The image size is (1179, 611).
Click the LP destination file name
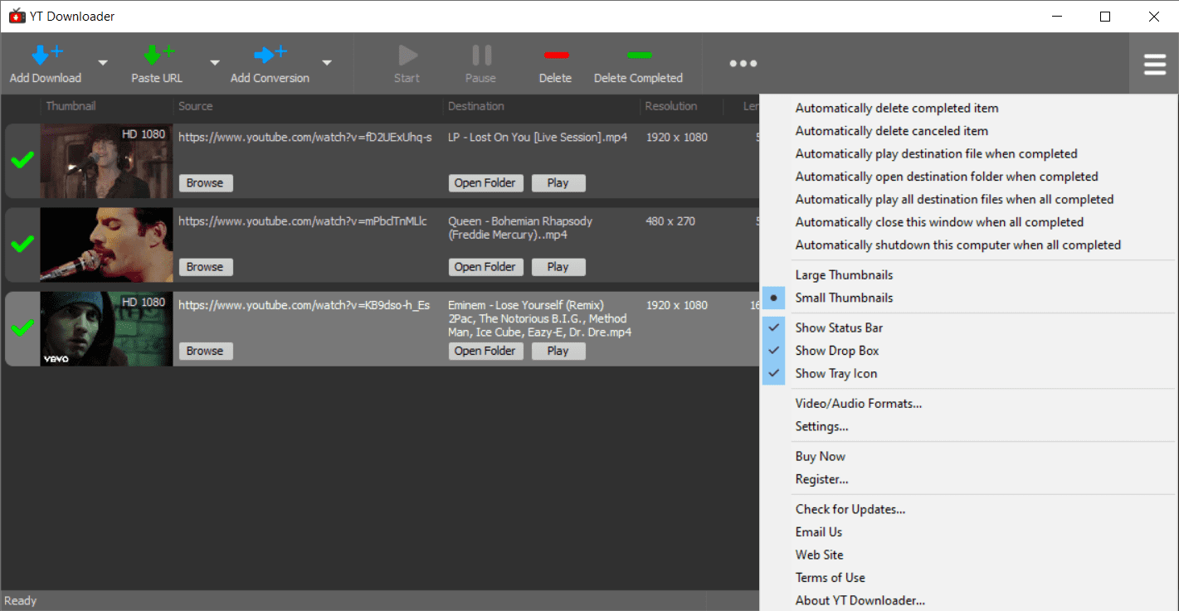(x=538, y=138)
